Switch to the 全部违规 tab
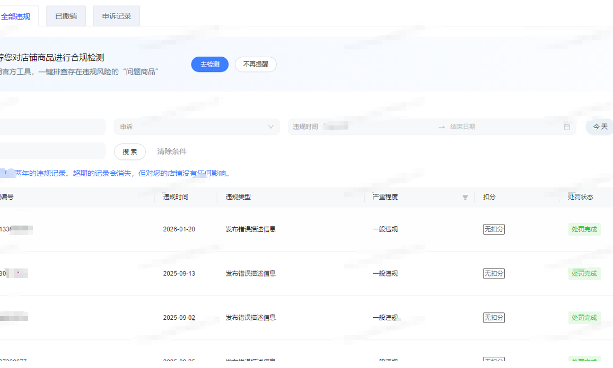 coord(16,16)
